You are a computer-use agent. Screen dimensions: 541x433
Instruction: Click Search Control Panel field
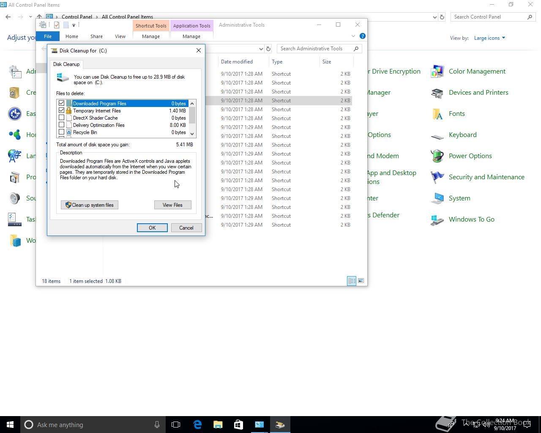point(494,17)
